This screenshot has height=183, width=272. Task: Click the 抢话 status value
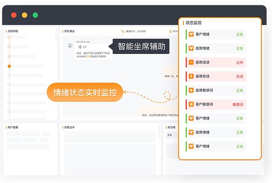pos(240,76)
